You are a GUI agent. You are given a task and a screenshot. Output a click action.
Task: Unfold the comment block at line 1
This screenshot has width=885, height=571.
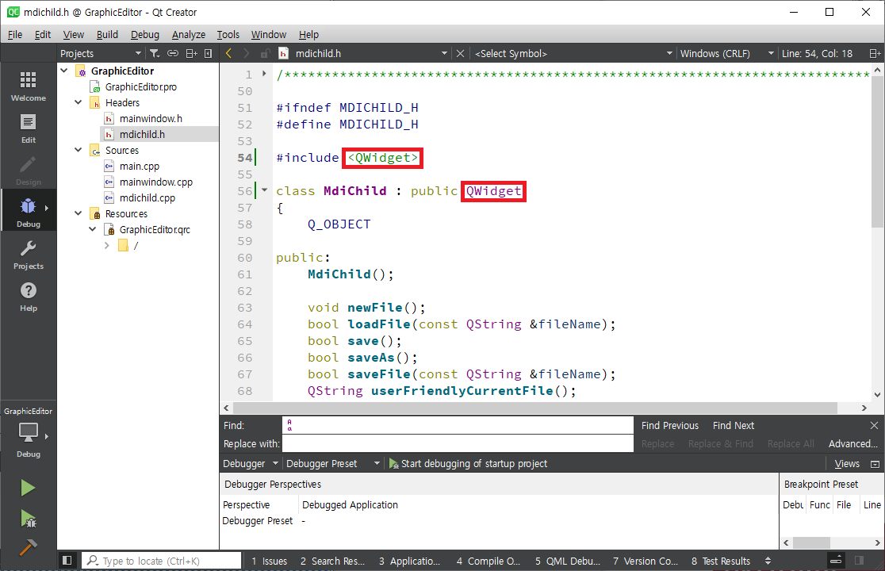pyautogui.click(x=264, y=73)
